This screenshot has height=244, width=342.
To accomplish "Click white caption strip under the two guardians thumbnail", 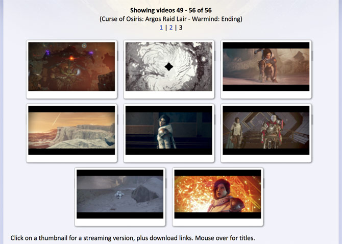I will pos(266,159).
